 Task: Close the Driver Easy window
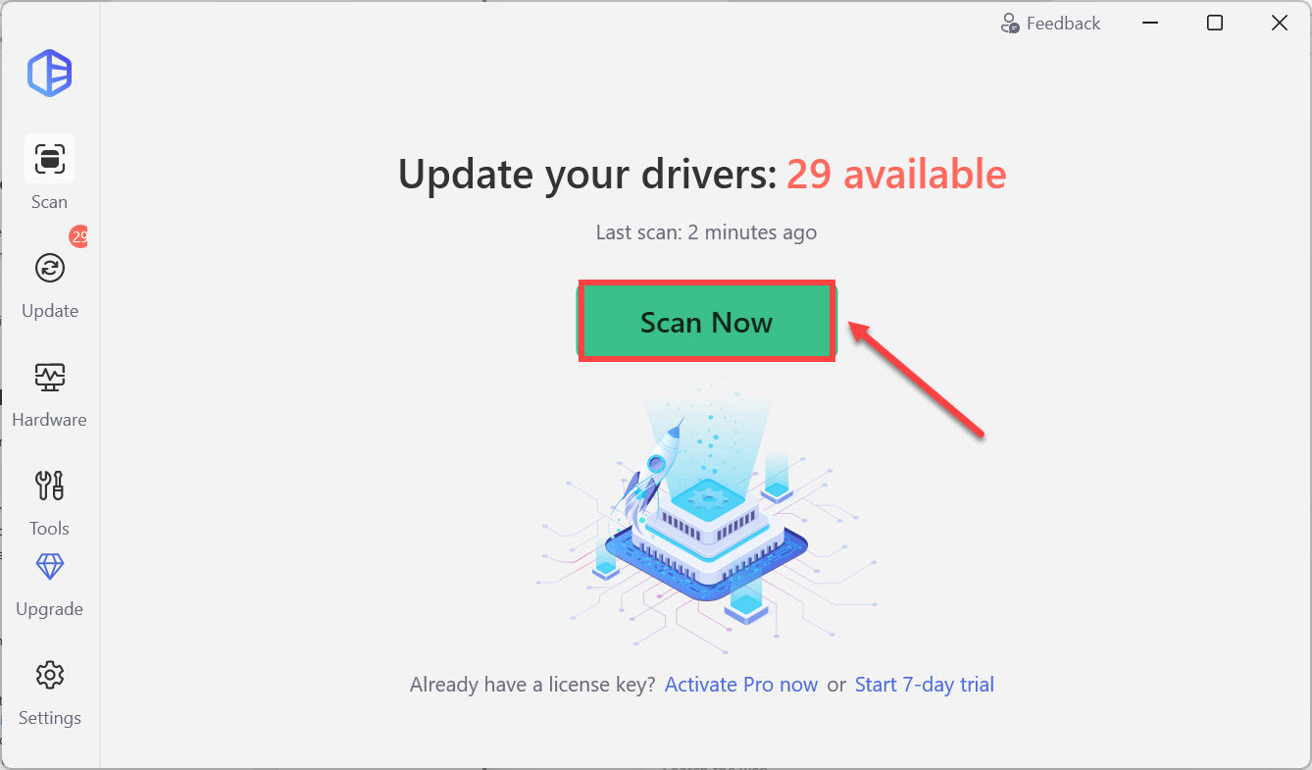click(1280, 24)
